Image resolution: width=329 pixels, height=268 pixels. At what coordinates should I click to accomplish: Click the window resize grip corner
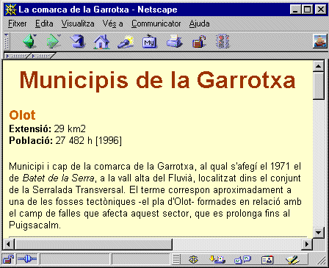pos(322,260)
